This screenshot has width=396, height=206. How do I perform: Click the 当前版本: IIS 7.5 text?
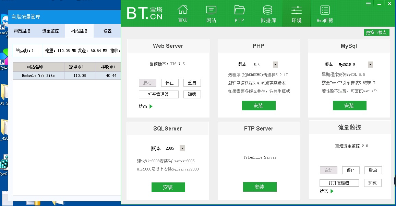point(167,64)
